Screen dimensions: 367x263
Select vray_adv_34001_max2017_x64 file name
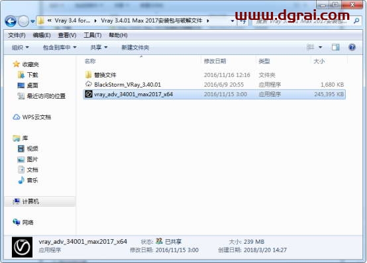click(x=133, y=94)
